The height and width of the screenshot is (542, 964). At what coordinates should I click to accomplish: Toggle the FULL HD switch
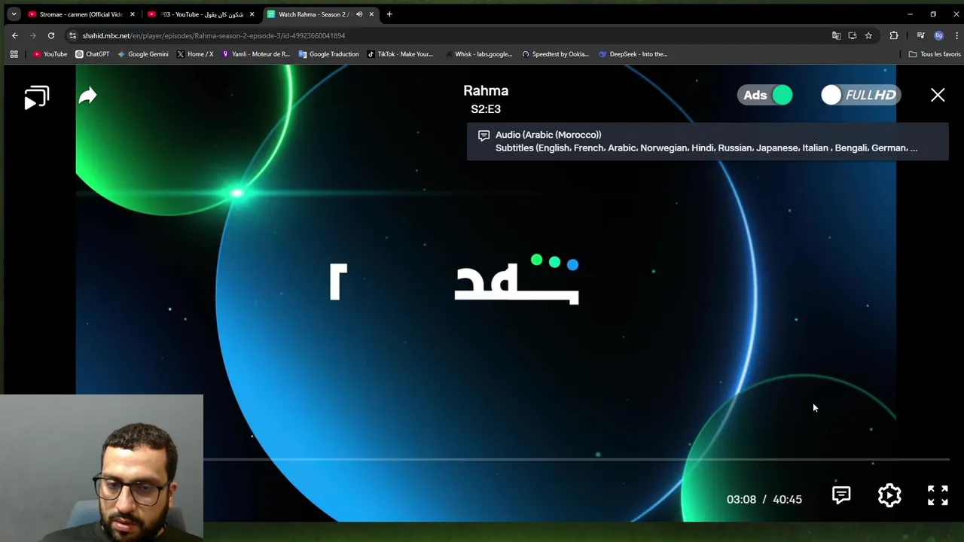(861, 95)
